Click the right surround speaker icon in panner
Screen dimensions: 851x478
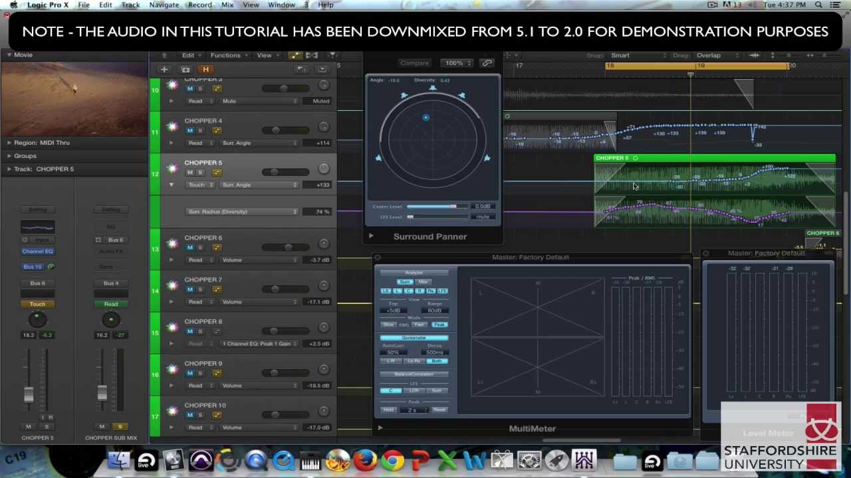pyautogui.click(x=487, y=158)
